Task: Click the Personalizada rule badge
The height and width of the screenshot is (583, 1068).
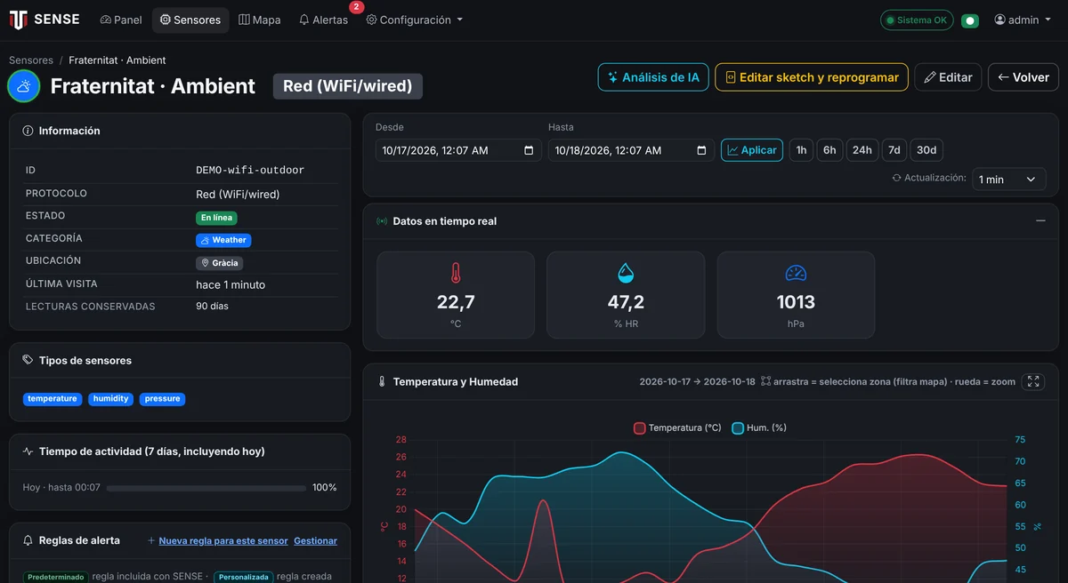Action: (x=243, y=577)
